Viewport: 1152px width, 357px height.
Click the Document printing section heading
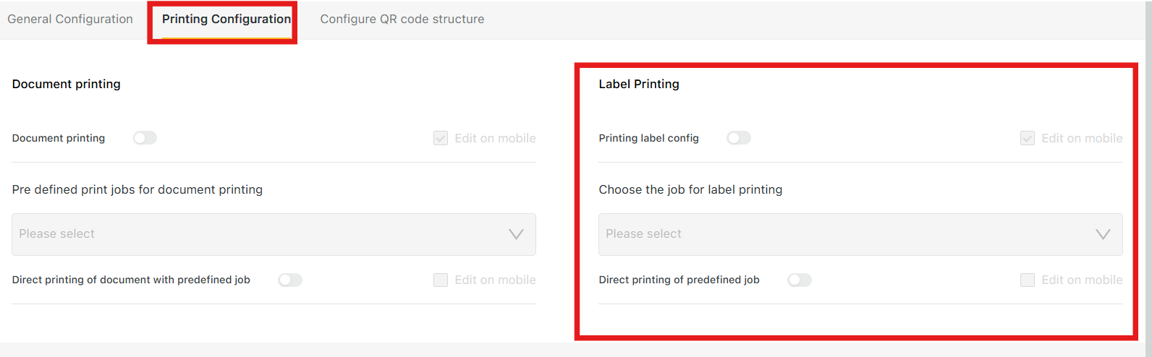click(x=67, y=84)
